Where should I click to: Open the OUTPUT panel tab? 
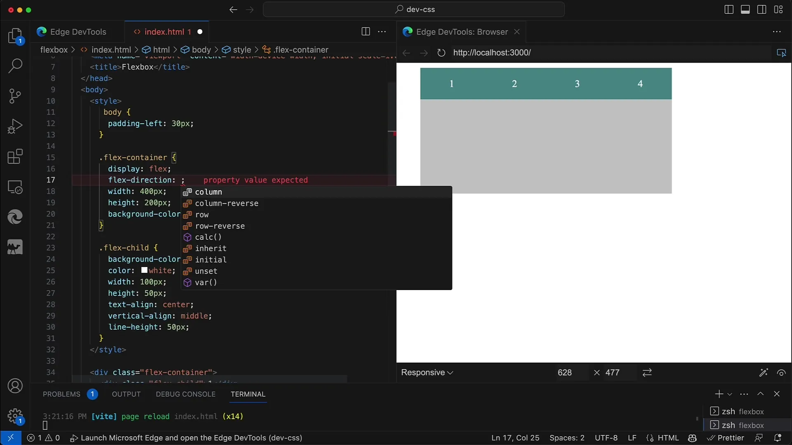tap(126, 394)
